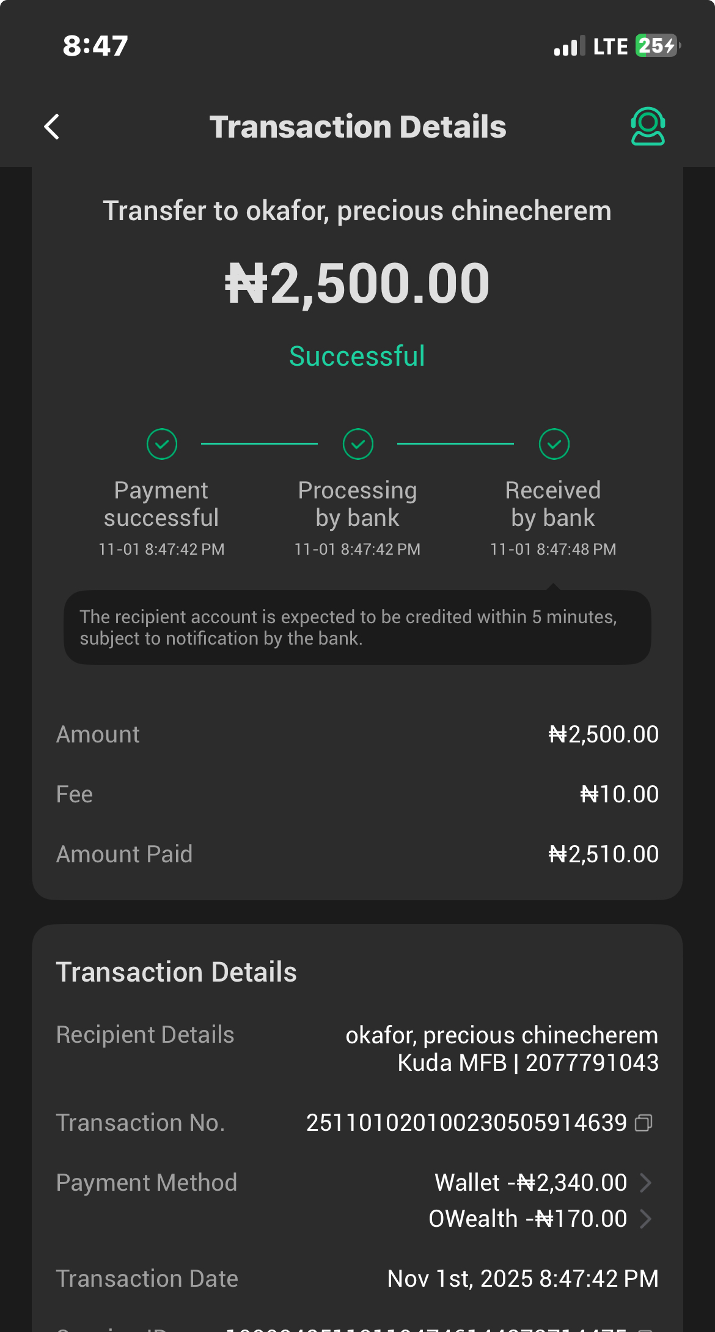Open the Wallet -₦2,340.00 payment entry
This screenshot has height=1332, width=715.
pos(530,1183)
